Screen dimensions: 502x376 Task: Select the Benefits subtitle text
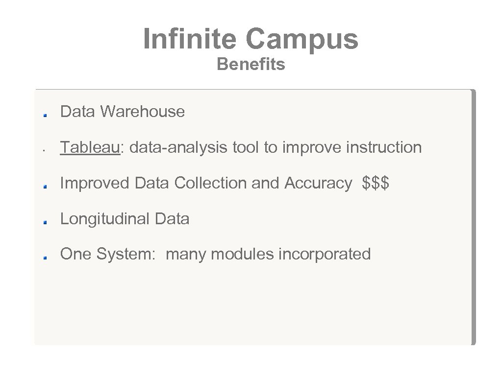tap(251, 64)
